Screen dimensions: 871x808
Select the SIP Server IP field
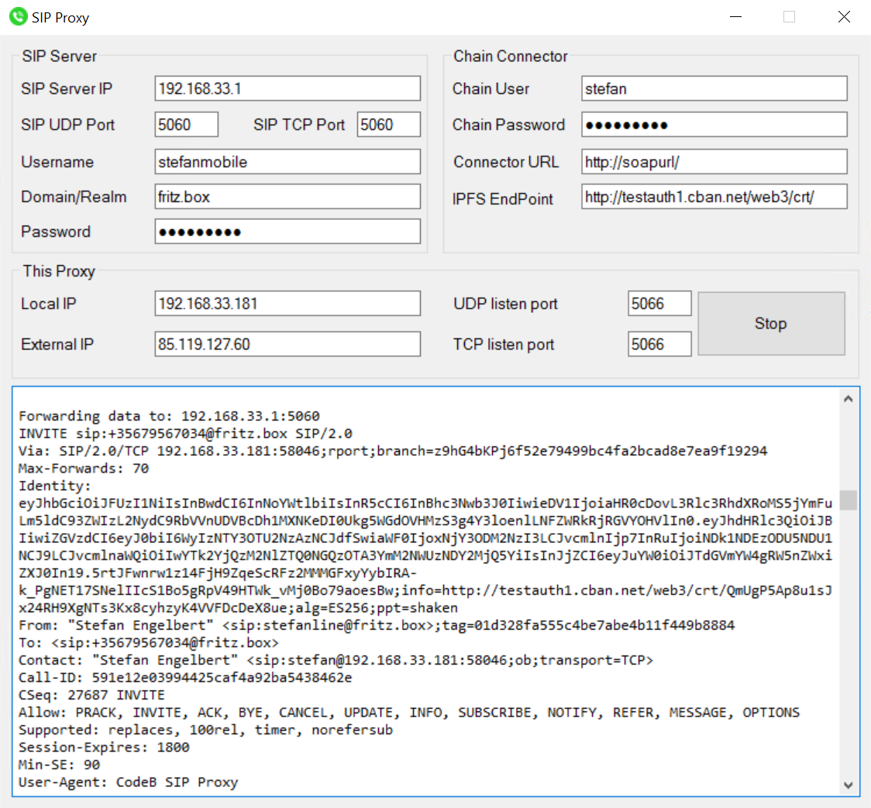(287, 88)
